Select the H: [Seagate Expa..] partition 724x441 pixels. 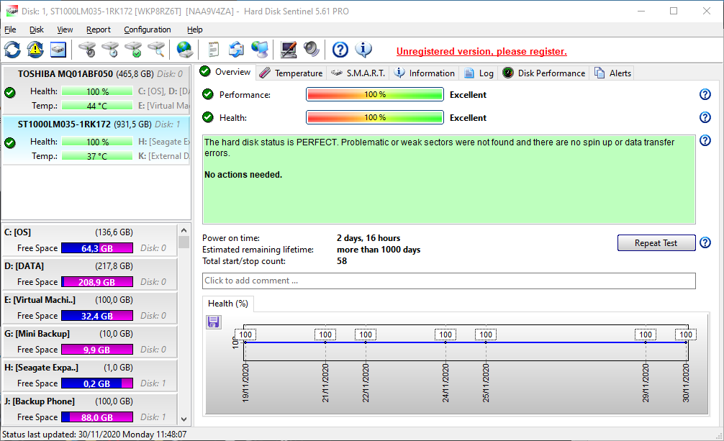(x=89, y=375)
